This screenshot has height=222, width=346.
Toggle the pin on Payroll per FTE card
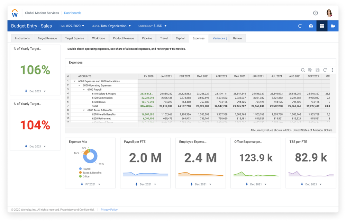[x=137, y=184]
